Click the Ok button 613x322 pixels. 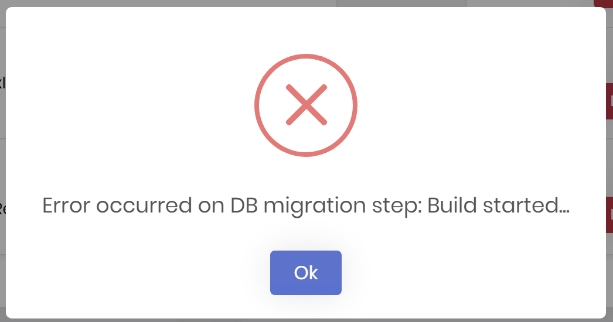coord(305,273)
